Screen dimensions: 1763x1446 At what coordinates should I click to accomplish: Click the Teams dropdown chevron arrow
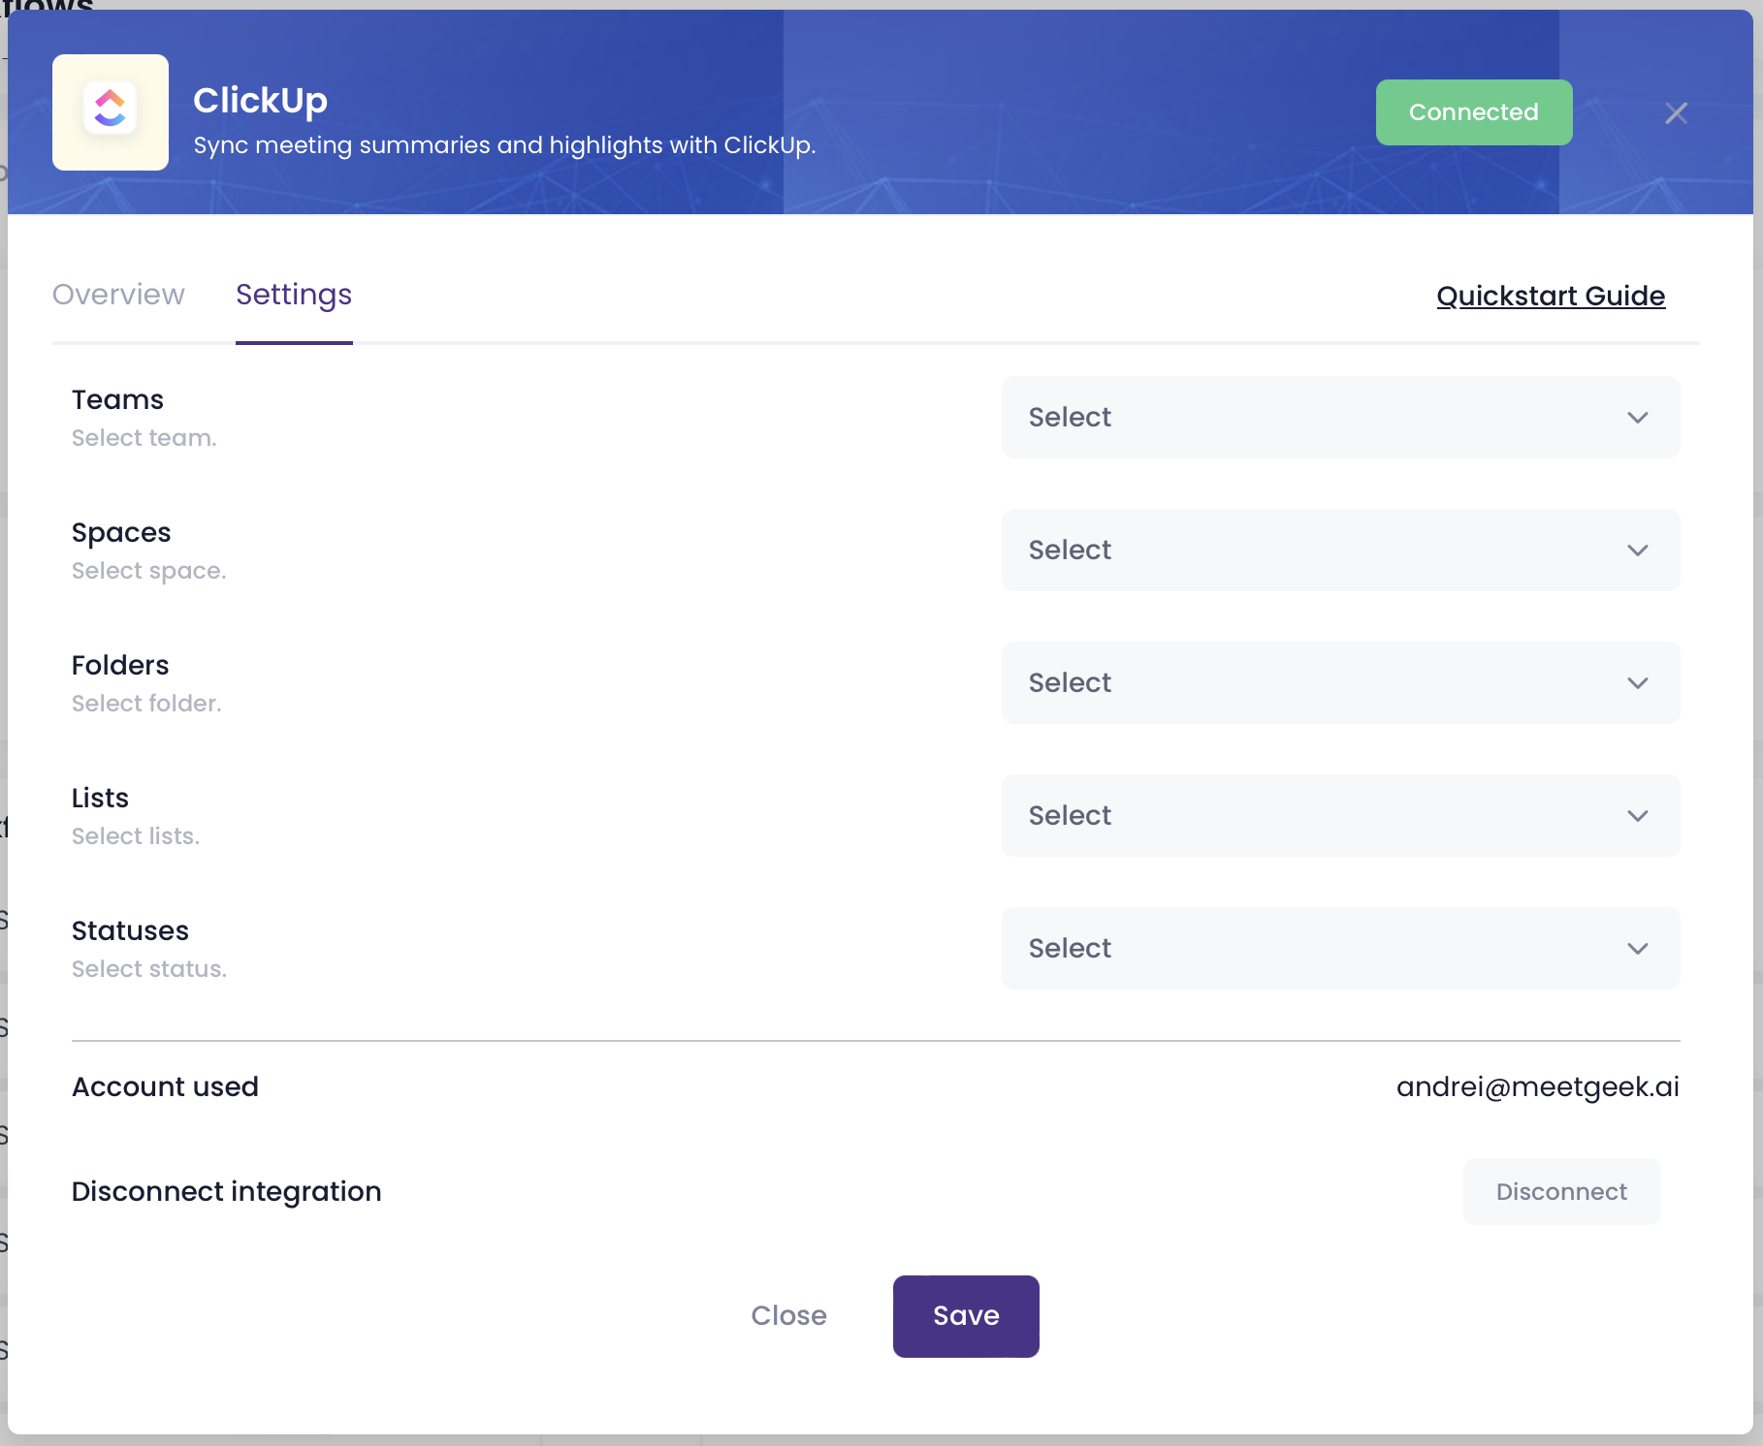pyautogui.click(x=1637, y=418)
